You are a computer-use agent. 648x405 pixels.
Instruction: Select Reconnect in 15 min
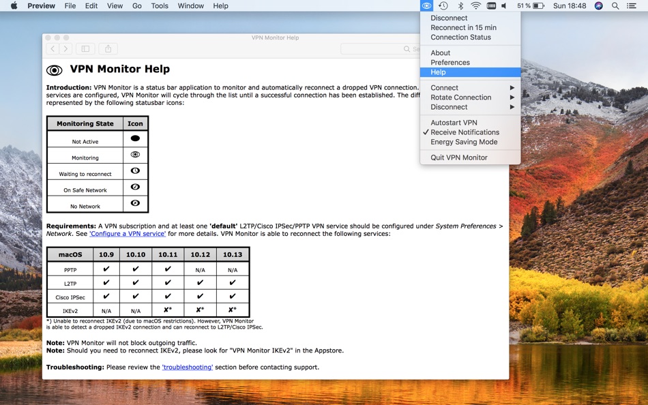(470, 28)
